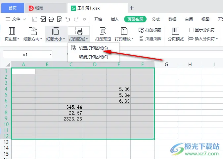Open the 插入分页符 dropdown

point(203,39)
